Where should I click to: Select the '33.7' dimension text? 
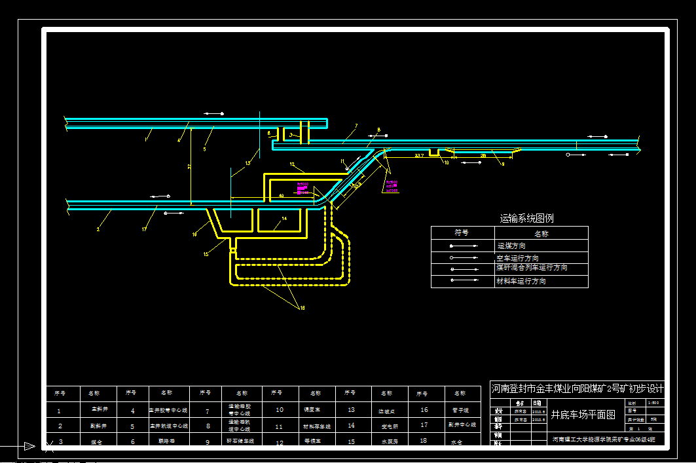click(x=419, y=155)
